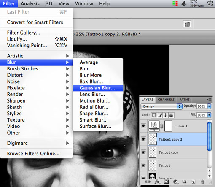This screenshot has height=187, width=215.
Task: Expand the Sharpen filter submenu
Action: 36,101
